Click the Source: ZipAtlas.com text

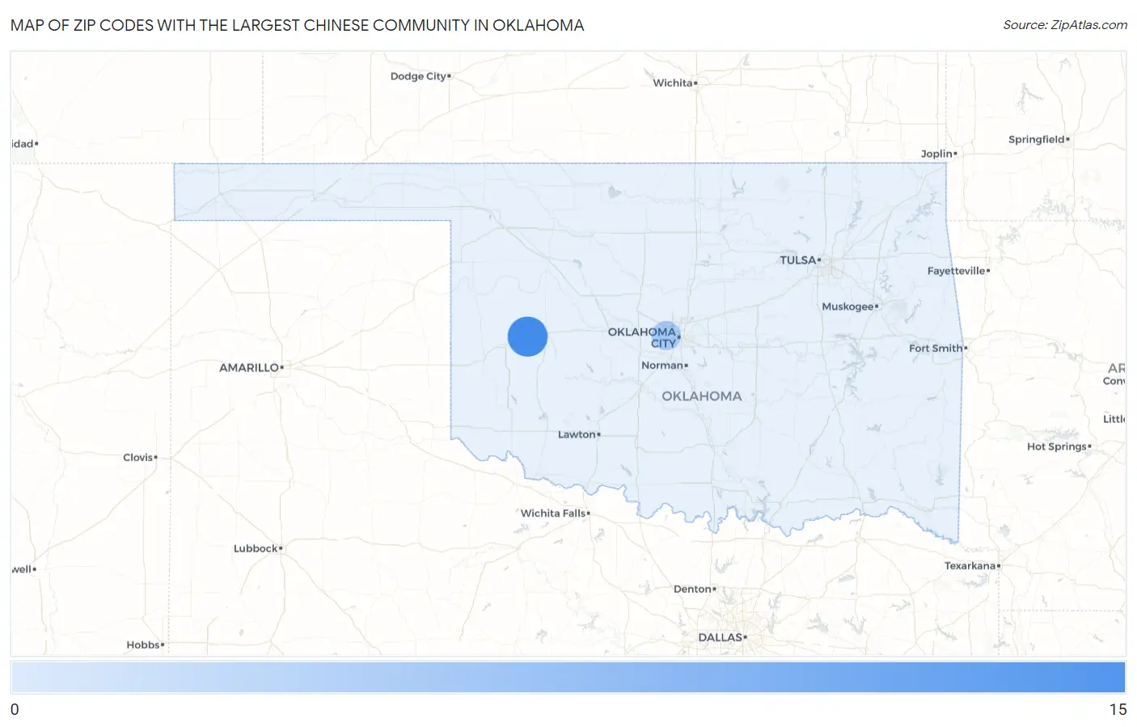click(1065, 25)
